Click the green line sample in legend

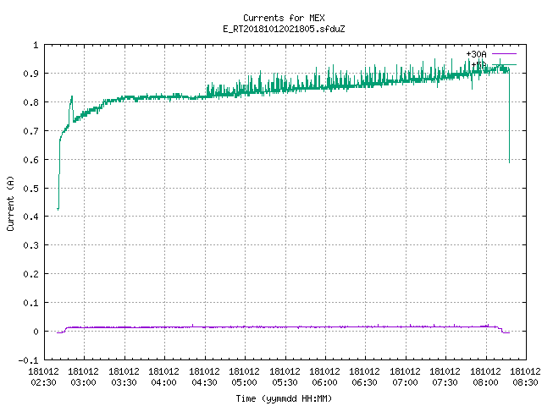tap(504, 64)
